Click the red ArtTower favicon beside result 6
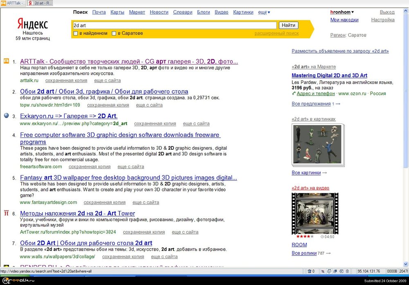Image resolution: width=409 pixels, height=285 pixels. point(6,213)
